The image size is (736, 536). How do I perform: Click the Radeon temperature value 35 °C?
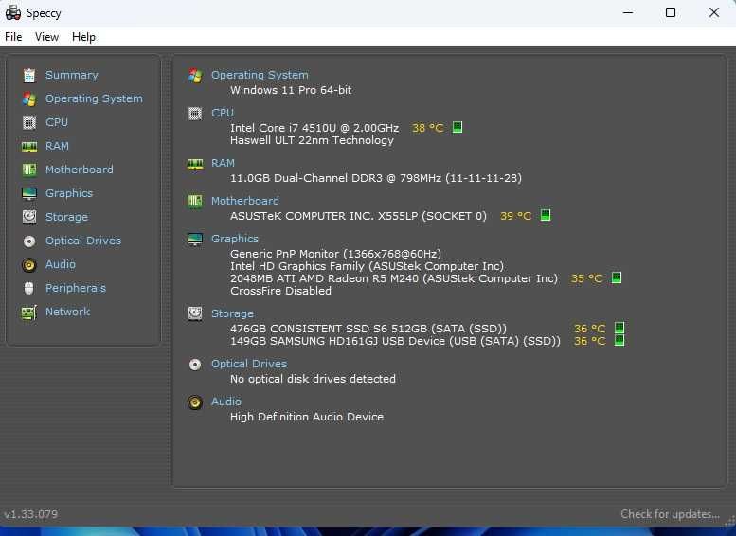pyautogui.click(x=586, y=278)
